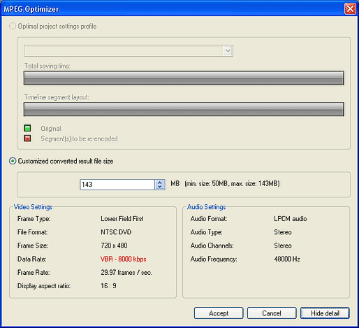Click the Total saving time label
This screenshot has width=359, height=328.
pos(47,66)
